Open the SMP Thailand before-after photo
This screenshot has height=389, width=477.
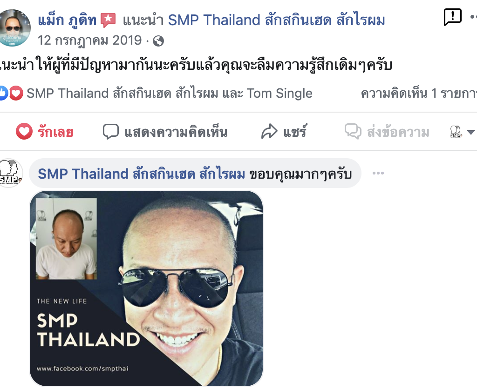146,288
